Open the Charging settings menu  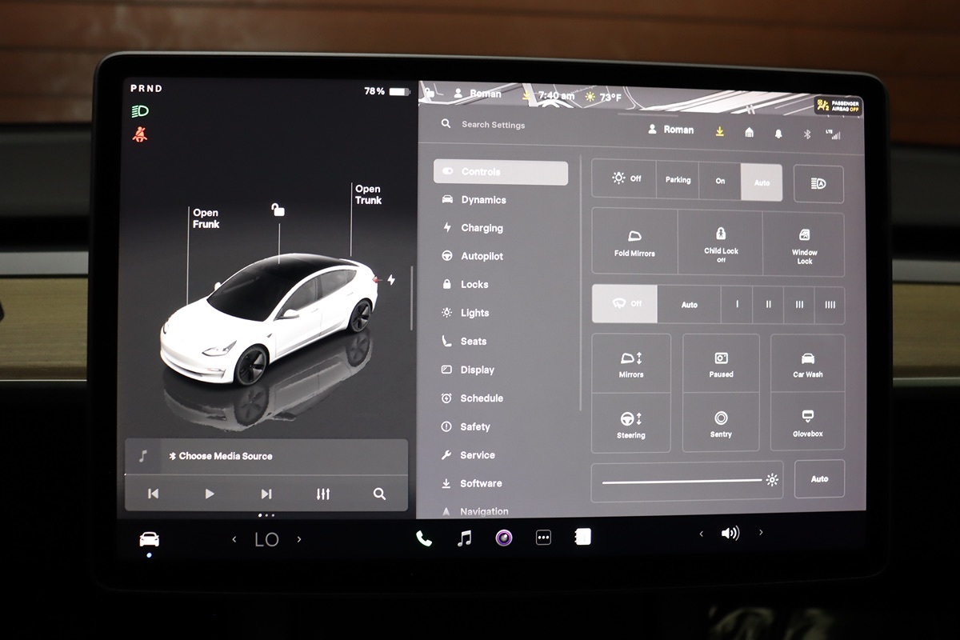[x=473, y=228]
